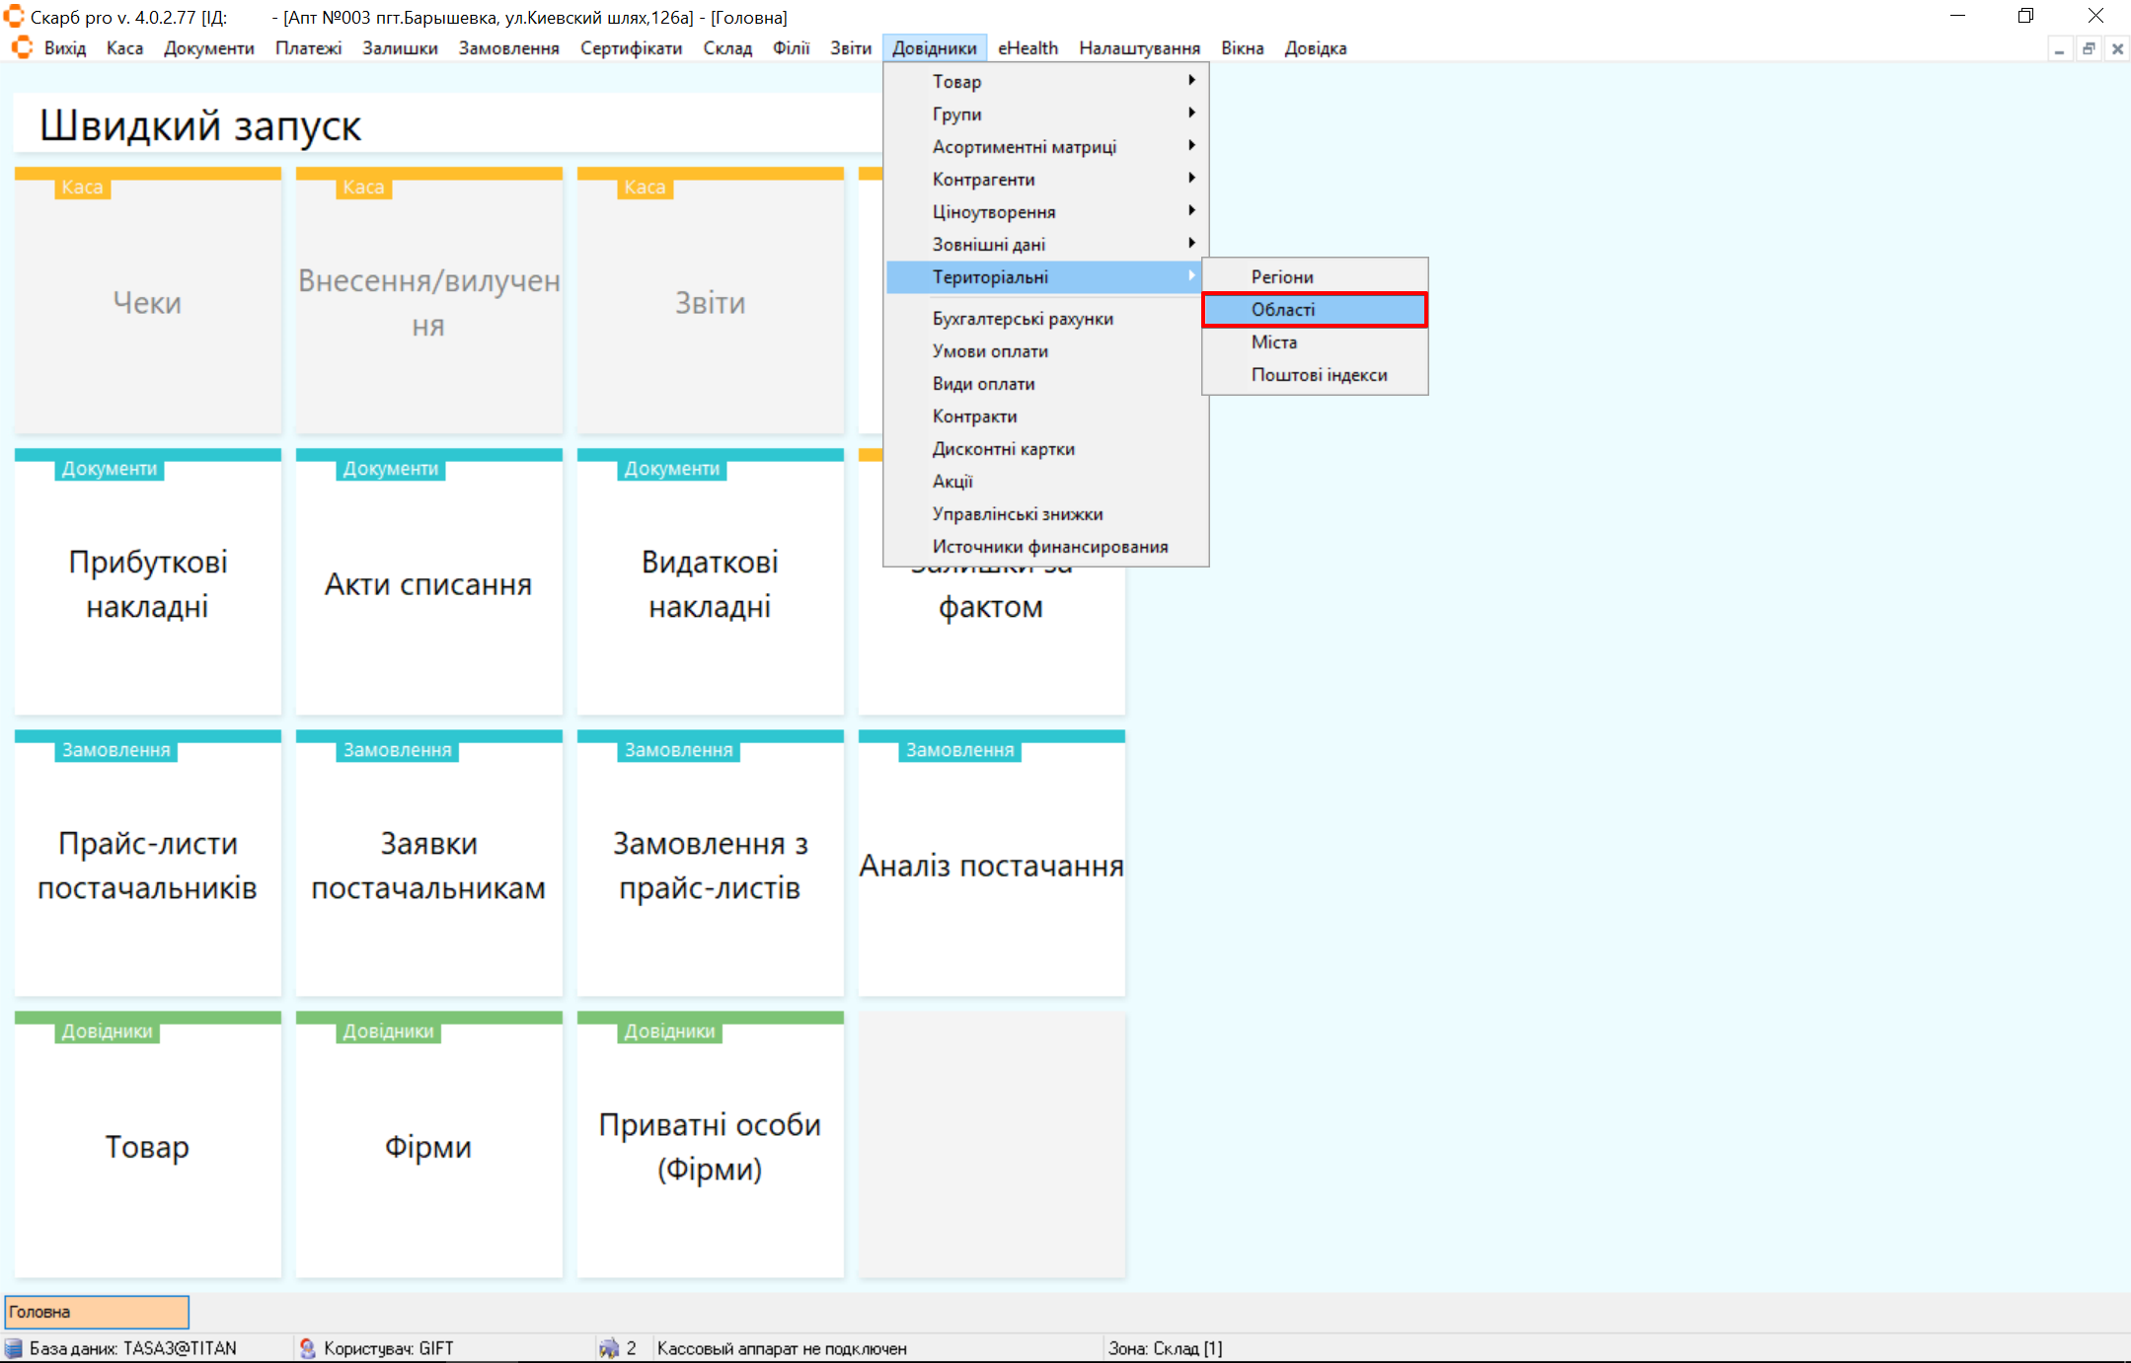The height and width of the screenshot is (1363, 2131).
Task: Switch to the Головна window tab
Action: point(97,1312)
